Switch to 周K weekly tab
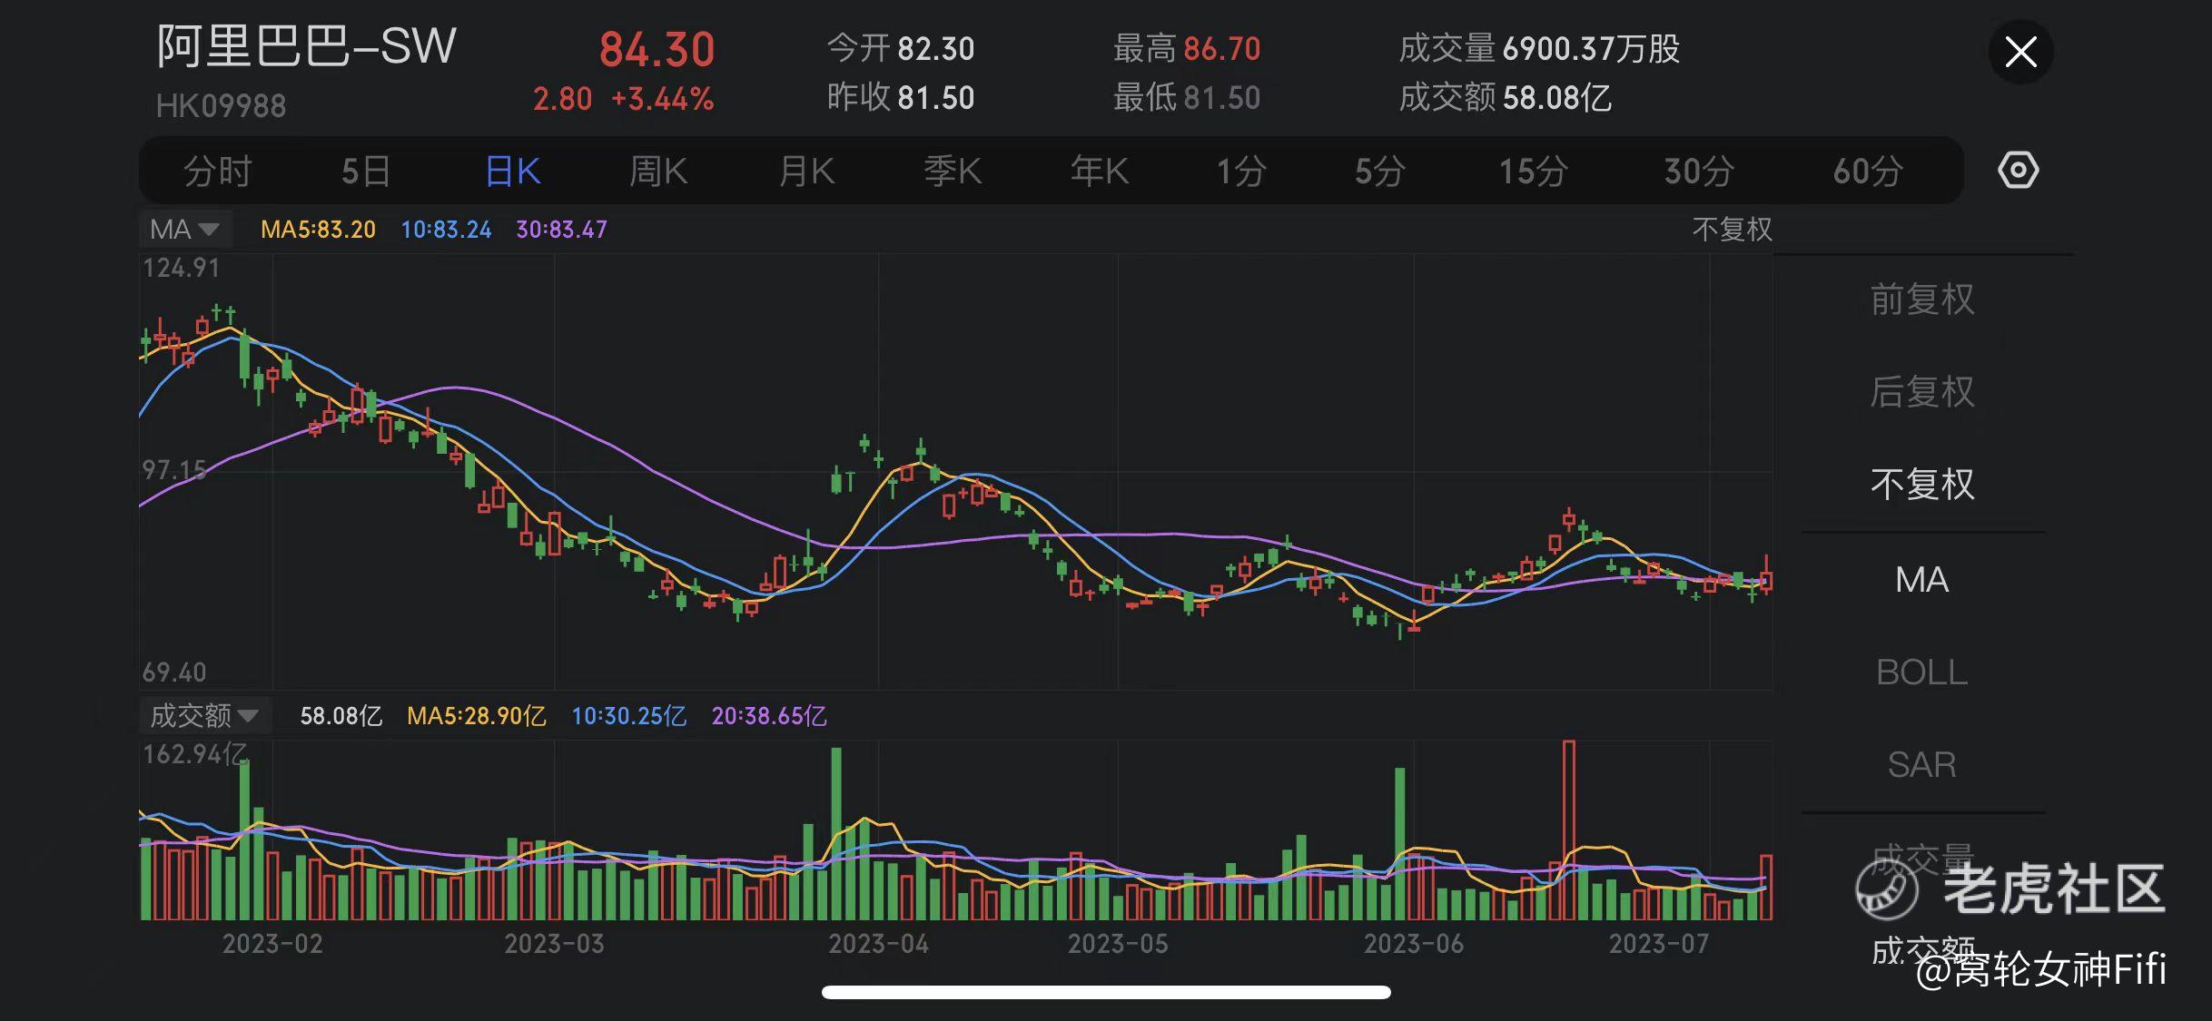 coord(658,171)
